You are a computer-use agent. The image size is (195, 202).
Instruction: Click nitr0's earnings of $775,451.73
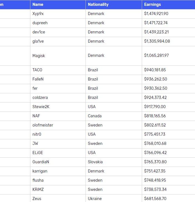(x=155, y=134)
